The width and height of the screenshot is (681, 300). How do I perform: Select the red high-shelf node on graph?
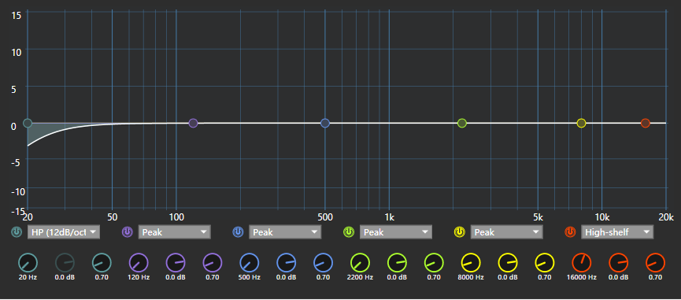click(646, 124)
